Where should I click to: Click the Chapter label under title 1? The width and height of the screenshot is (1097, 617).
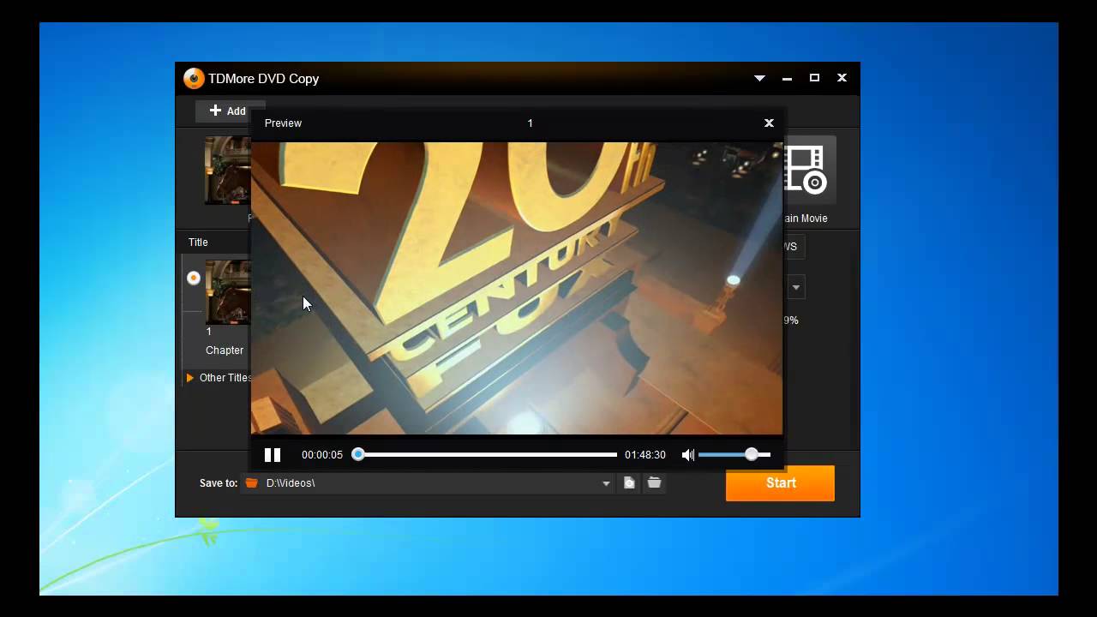(225, 350)
